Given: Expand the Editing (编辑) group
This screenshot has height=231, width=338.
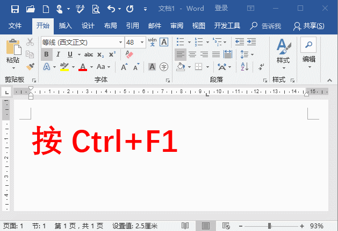Looking at the screenshot, I should (x=308, y=54).
